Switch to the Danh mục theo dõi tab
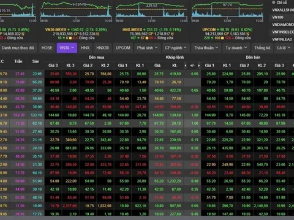This screenshot has height=220, width=294. point(18,48)
